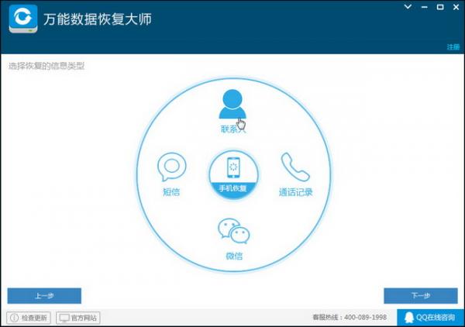Click the 万能数据恢复大师 title text
This screenshot has height=327, width=465.
[x=98, y=19]
